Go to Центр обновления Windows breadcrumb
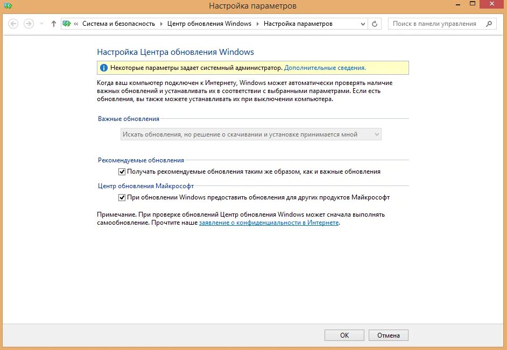 pyautogui.click(x=209, y=24)
